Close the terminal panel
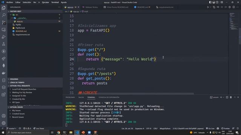This screenshot has height=135, width=241. pyautogui.click(x=238, y=97)
